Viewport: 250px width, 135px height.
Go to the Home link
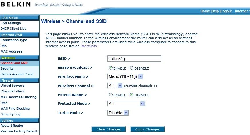coord(205,11)
